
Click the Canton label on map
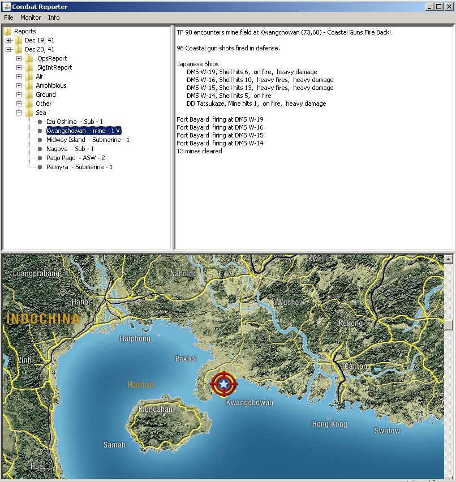(x=356, y=366)
